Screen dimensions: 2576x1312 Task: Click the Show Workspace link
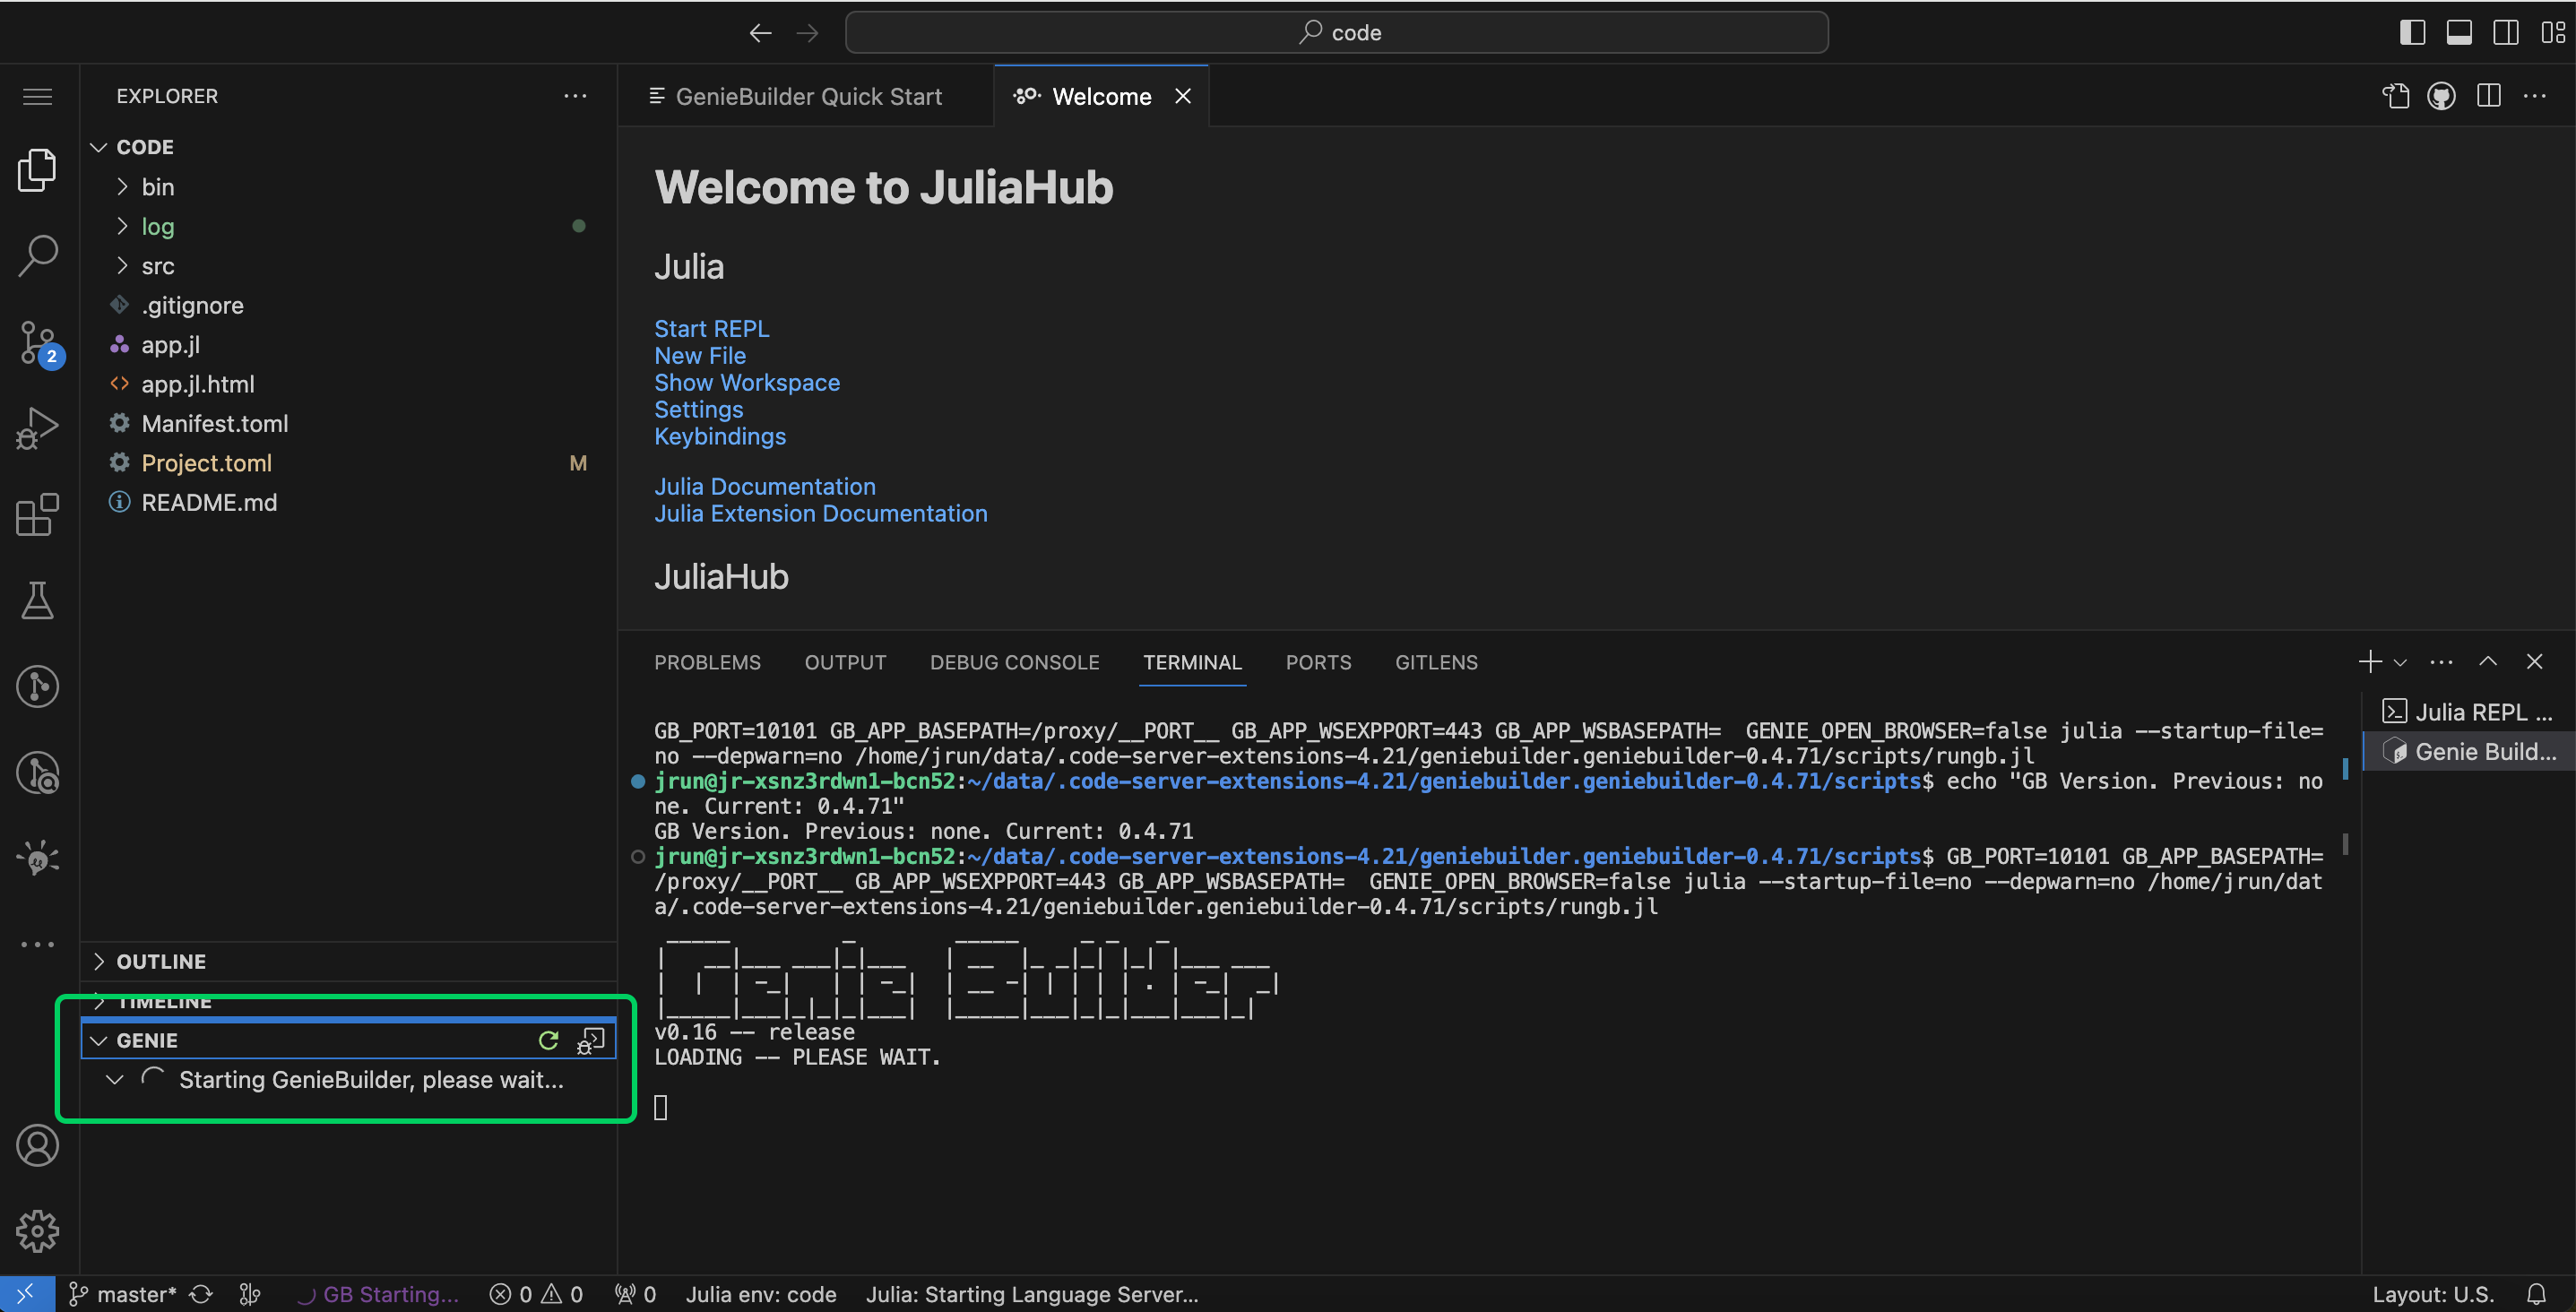(x=747, y=382)
